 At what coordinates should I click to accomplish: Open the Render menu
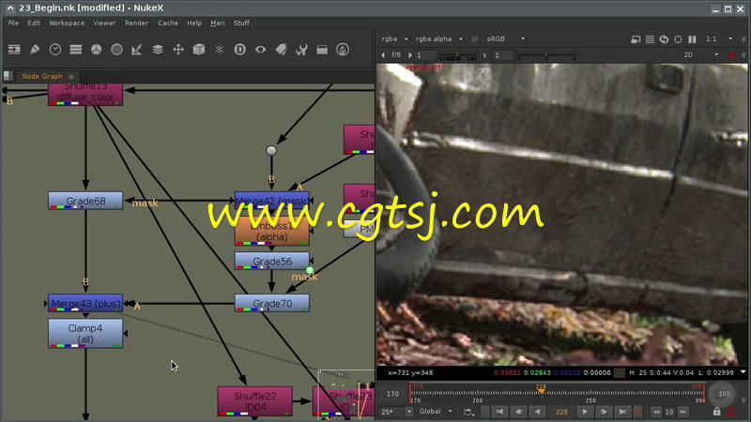pos(136,23)
